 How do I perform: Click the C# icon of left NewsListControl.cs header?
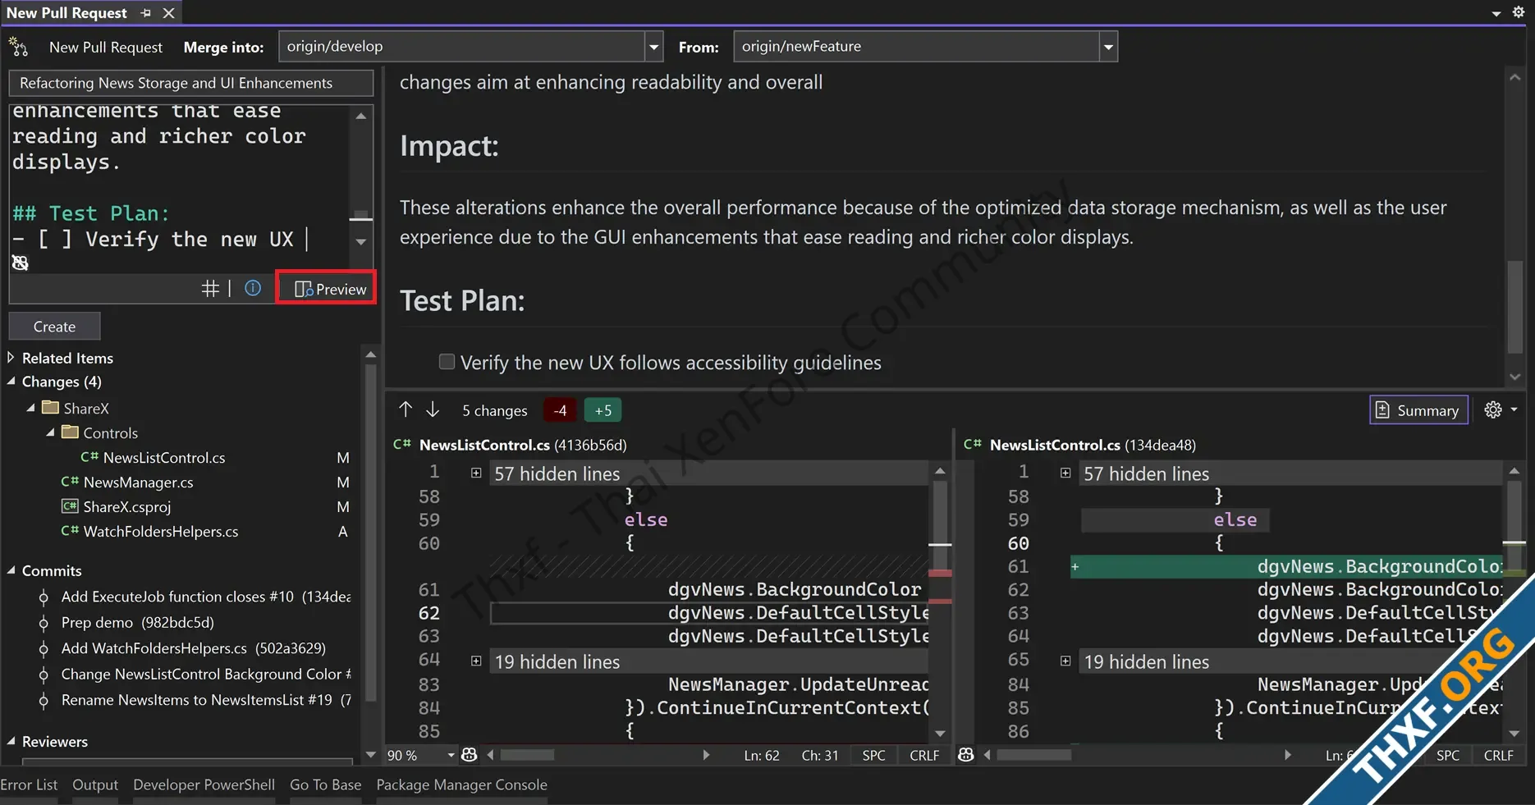(x=402, y=444)
